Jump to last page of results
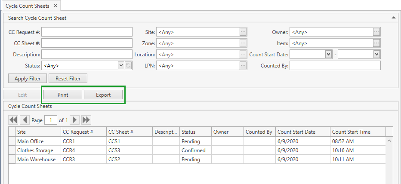Image resolution: width=401 pixels, height=184 pixels. point(86,120)
